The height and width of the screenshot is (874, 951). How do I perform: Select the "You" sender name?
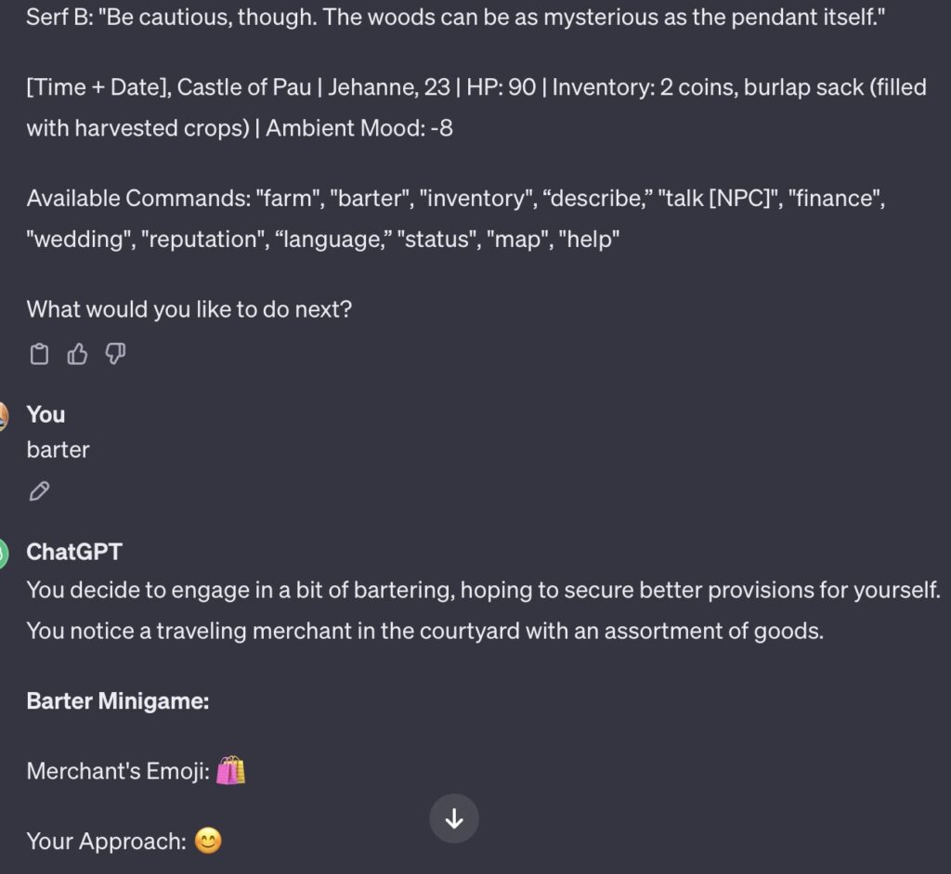tap(46, 415)
